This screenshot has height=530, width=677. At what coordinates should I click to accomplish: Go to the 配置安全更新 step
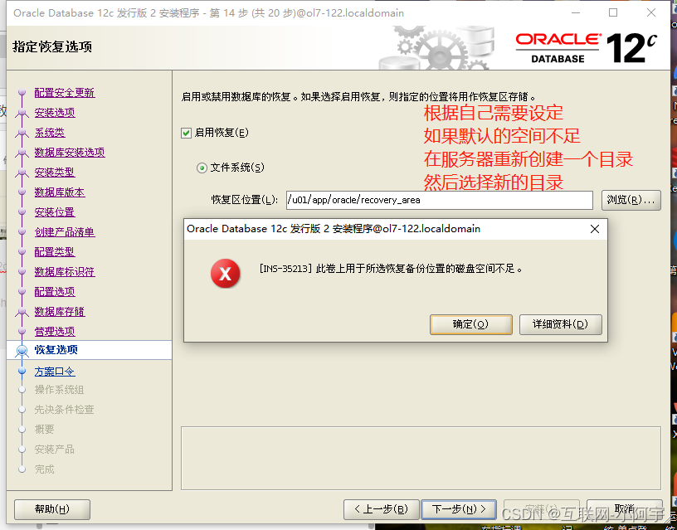pyautogui.click(x=65, y=92)
